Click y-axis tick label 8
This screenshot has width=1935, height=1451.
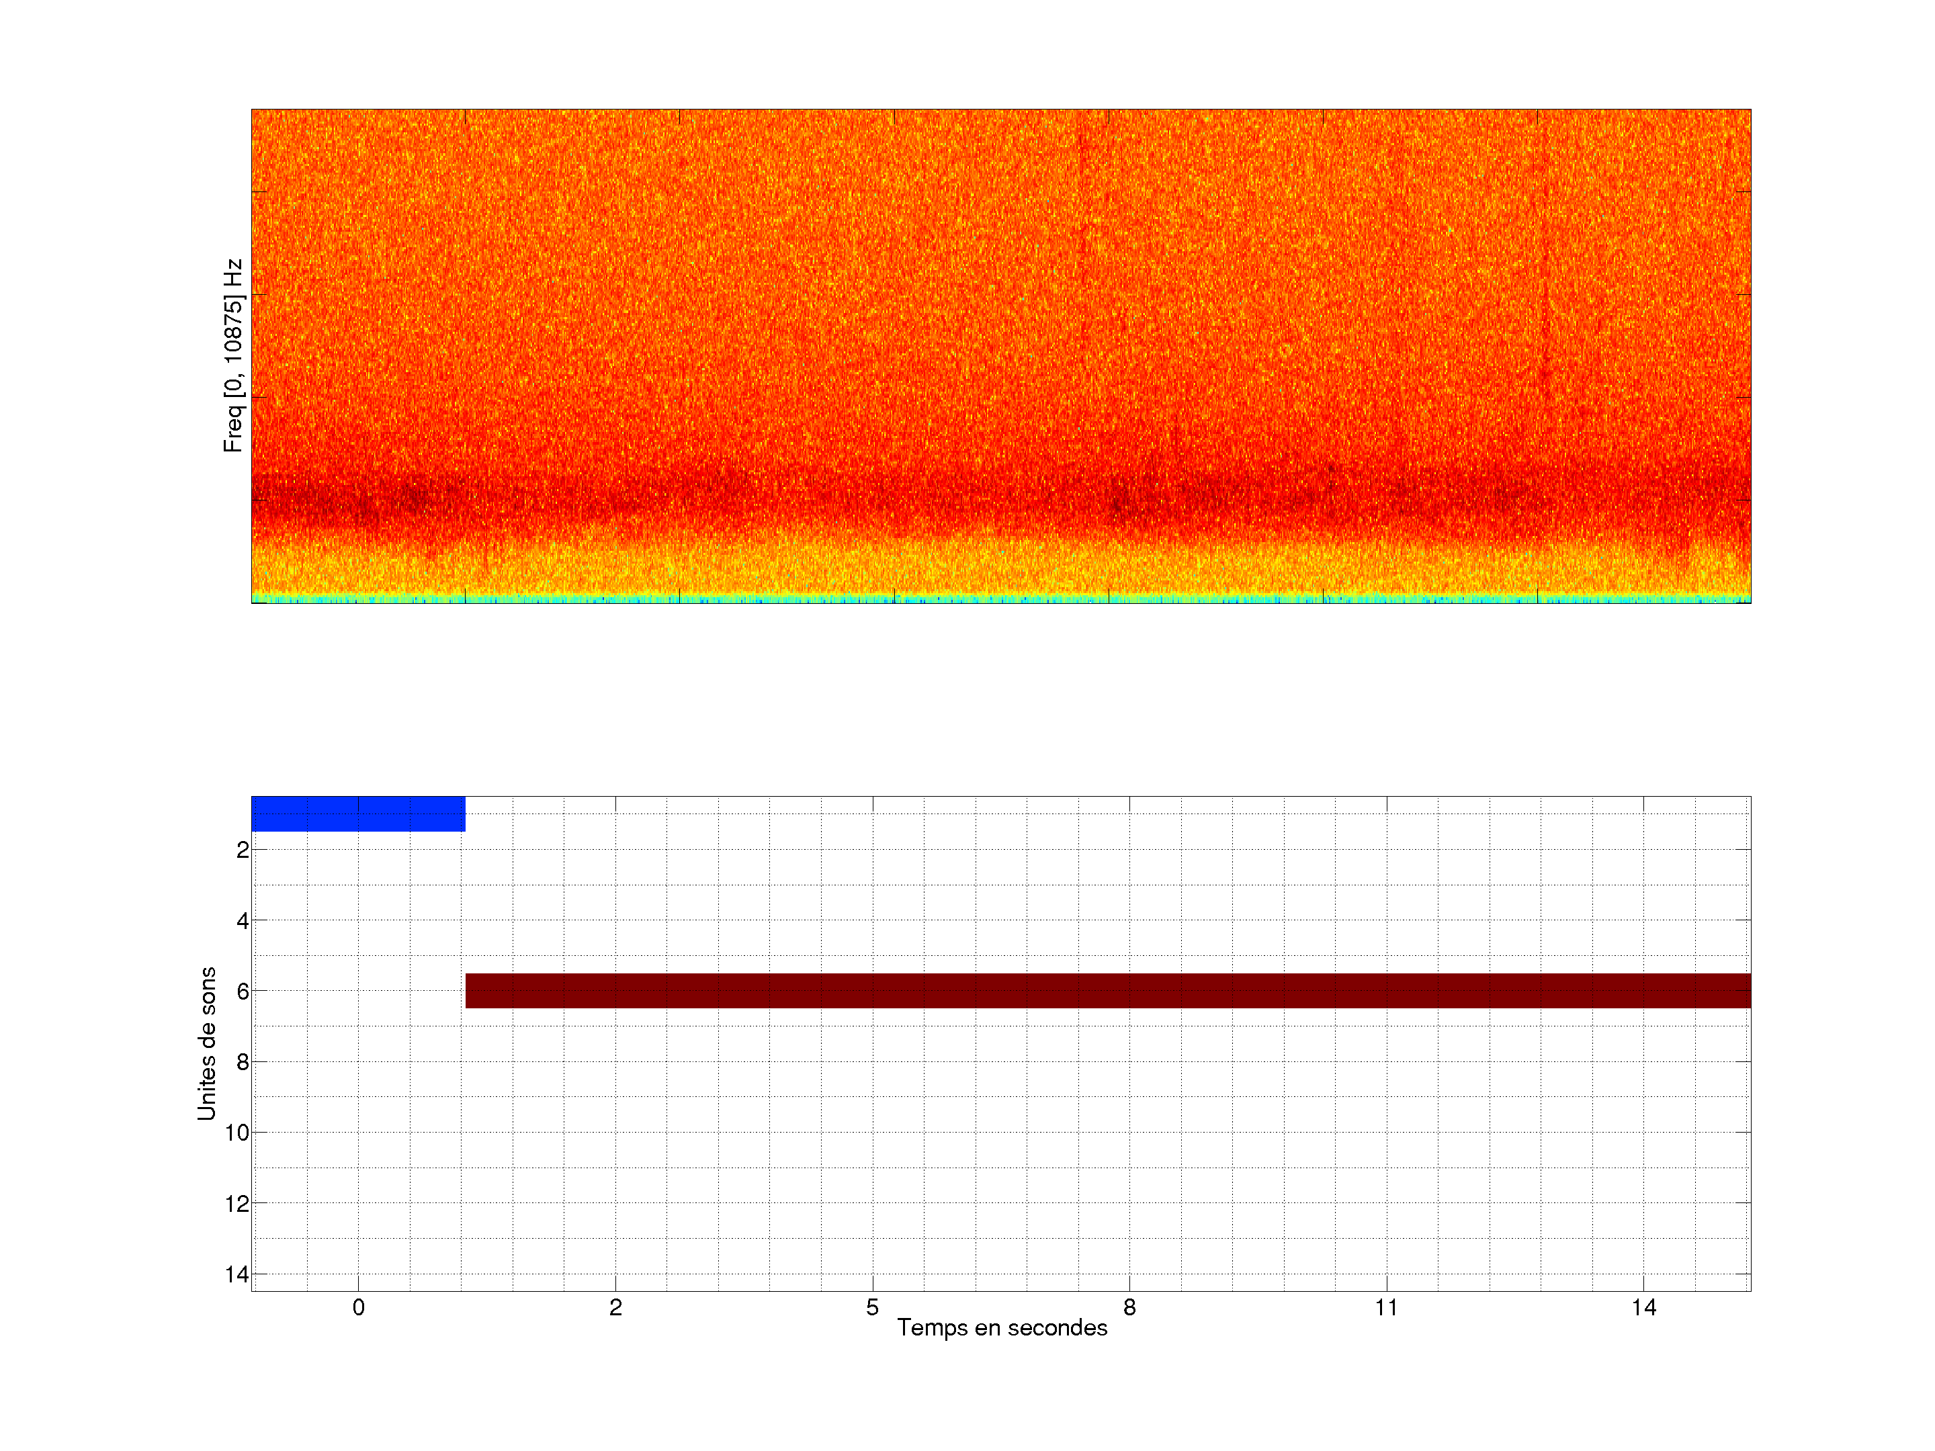tap(243, 1063)
